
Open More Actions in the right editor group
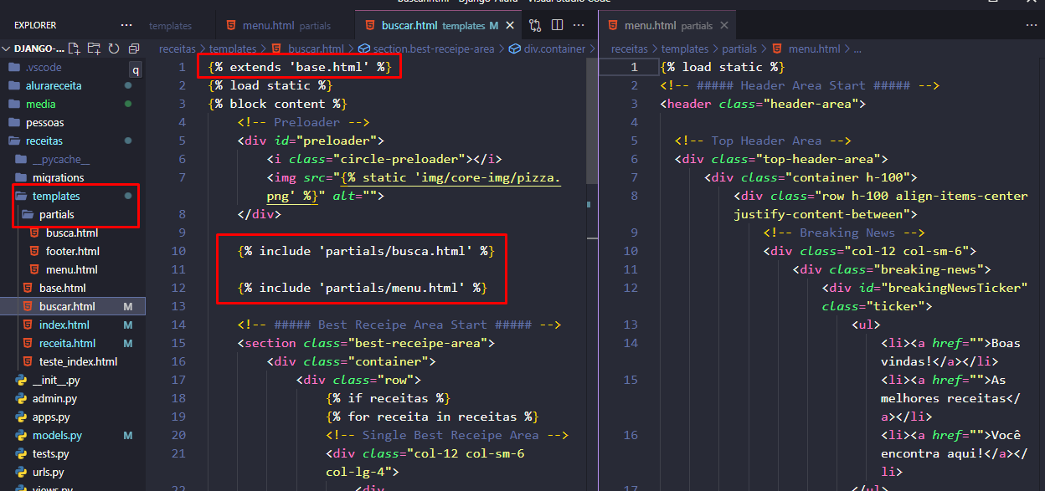(x=1032, y=25)
